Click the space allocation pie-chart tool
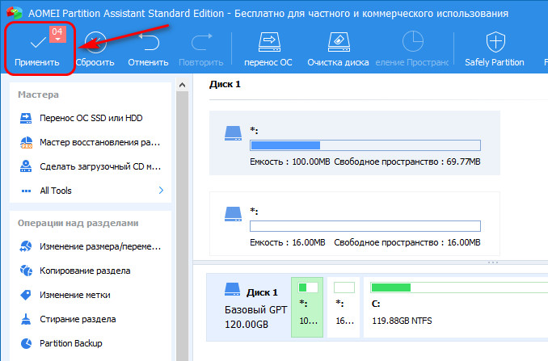Image resolution: width=548 pixels, height=361 pixels. pyautogui.click(x=412, y=49)
